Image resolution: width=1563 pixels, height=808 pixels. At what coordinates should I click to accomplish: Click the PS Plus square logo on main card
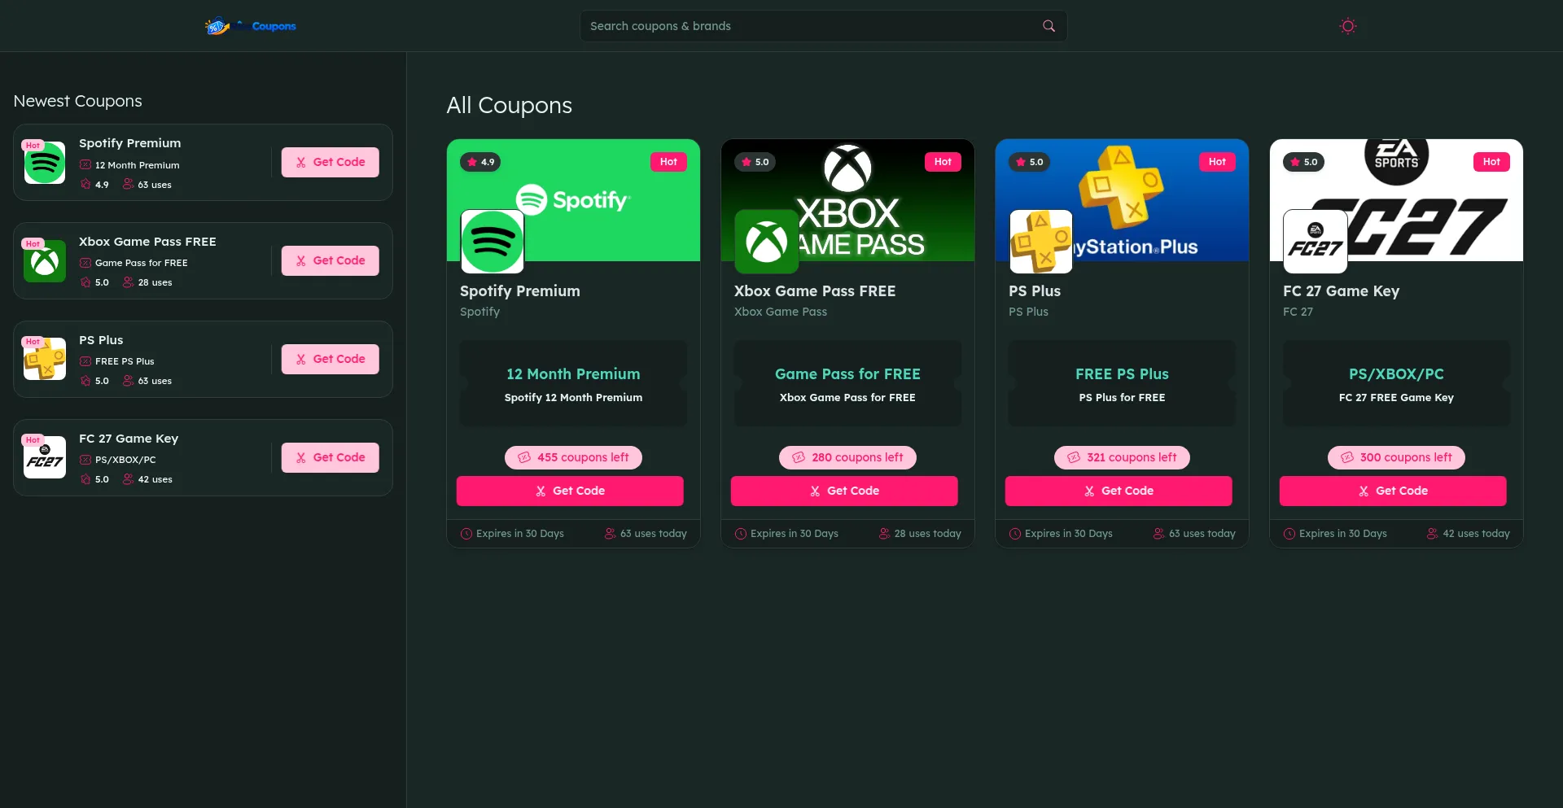click(1041, 242)
